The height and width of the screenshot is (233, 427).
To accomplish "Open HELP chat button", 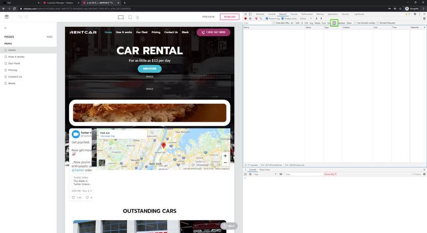I will (229, 226).
